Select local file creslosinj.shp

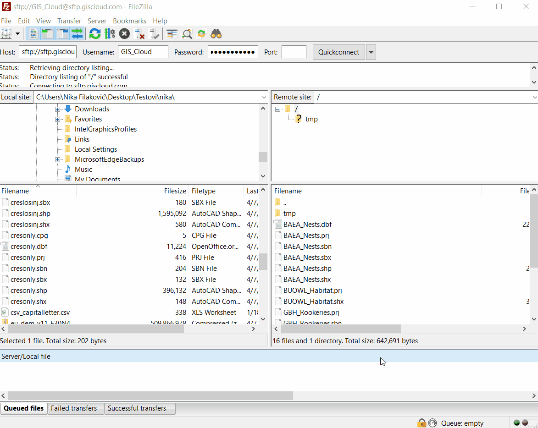point(30,214)
